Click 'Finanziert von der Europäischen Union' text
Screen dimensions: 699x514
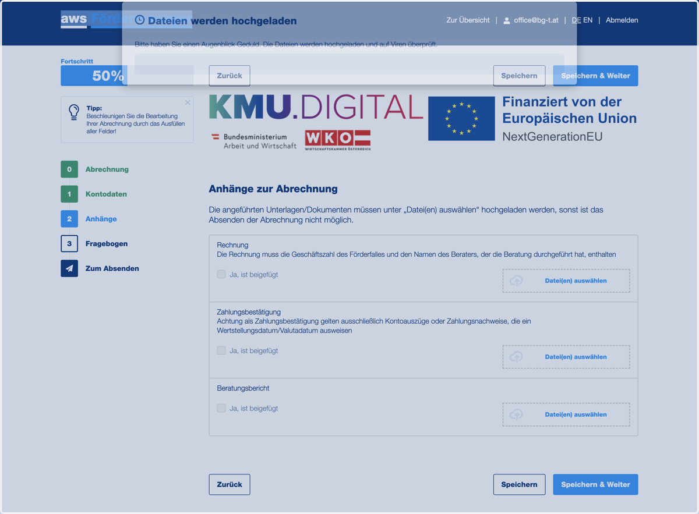pyautogui.click(x=570, y=110)
